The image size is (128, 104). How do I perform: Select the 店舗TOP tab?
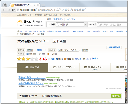click(33, 67)
